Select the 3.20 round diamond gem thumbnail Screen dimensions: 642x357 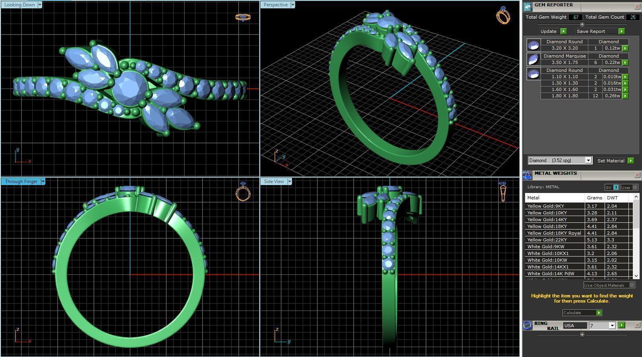(533, 45)
